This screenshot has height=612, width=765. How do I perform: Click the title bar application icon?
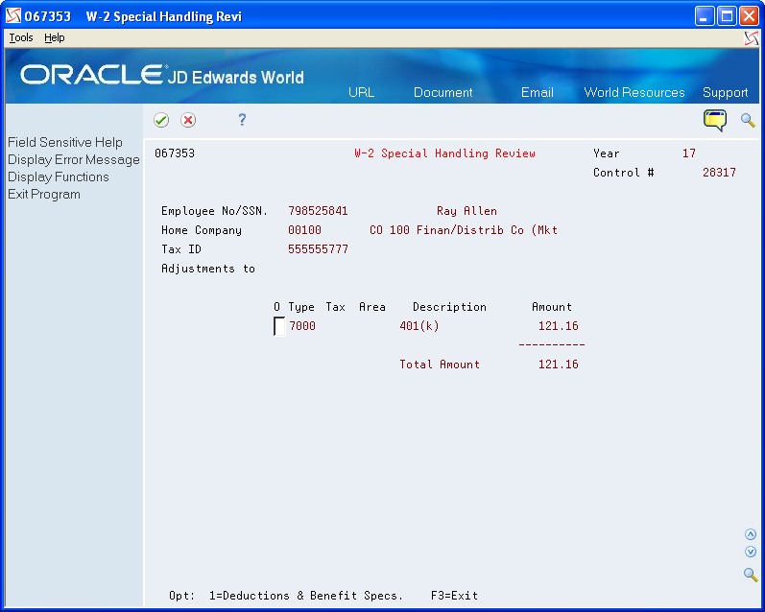pyautogui.click(x=13, y=16)
